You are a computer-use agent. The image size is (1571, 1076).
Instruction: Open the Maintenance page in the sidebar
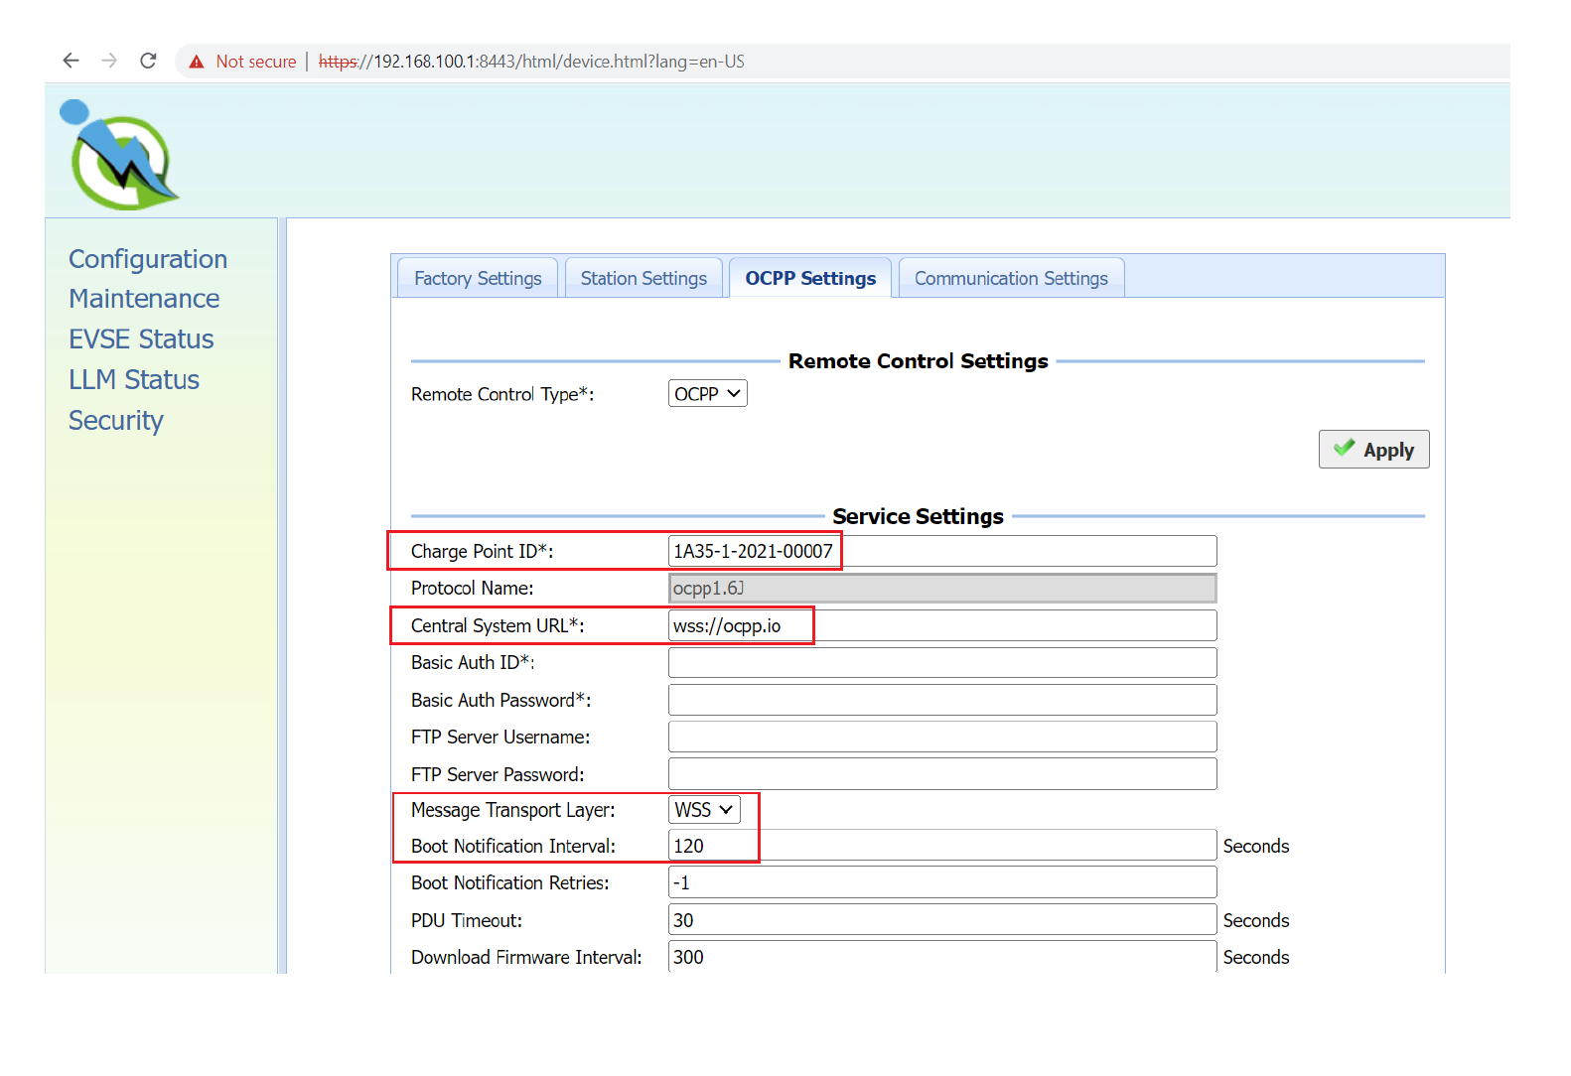[x=144, y=299]
